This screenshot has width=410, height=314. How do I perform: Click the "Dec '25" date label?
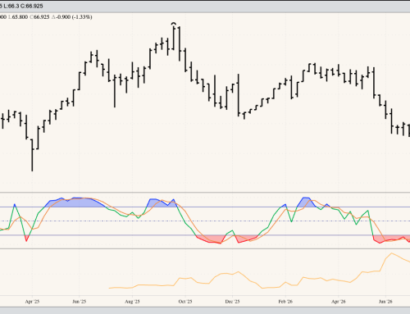pos(232,302)
